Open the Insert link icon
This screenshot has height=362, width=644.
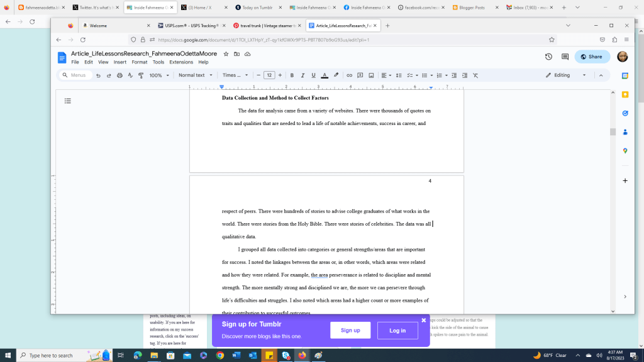click(348, 75)
